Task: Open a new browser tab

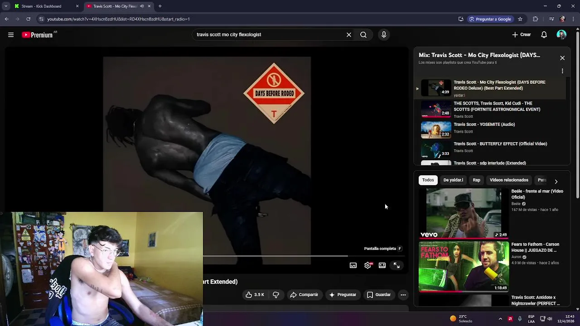Action: click(x=160, y=6)
